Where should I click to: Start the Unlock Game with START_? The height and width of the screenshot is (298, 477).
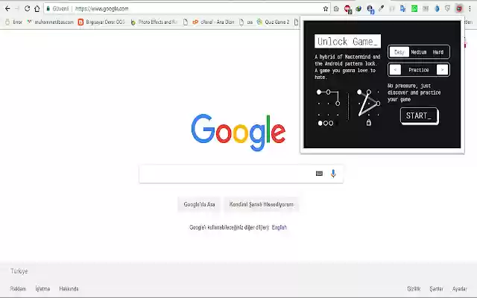(419, 116)
